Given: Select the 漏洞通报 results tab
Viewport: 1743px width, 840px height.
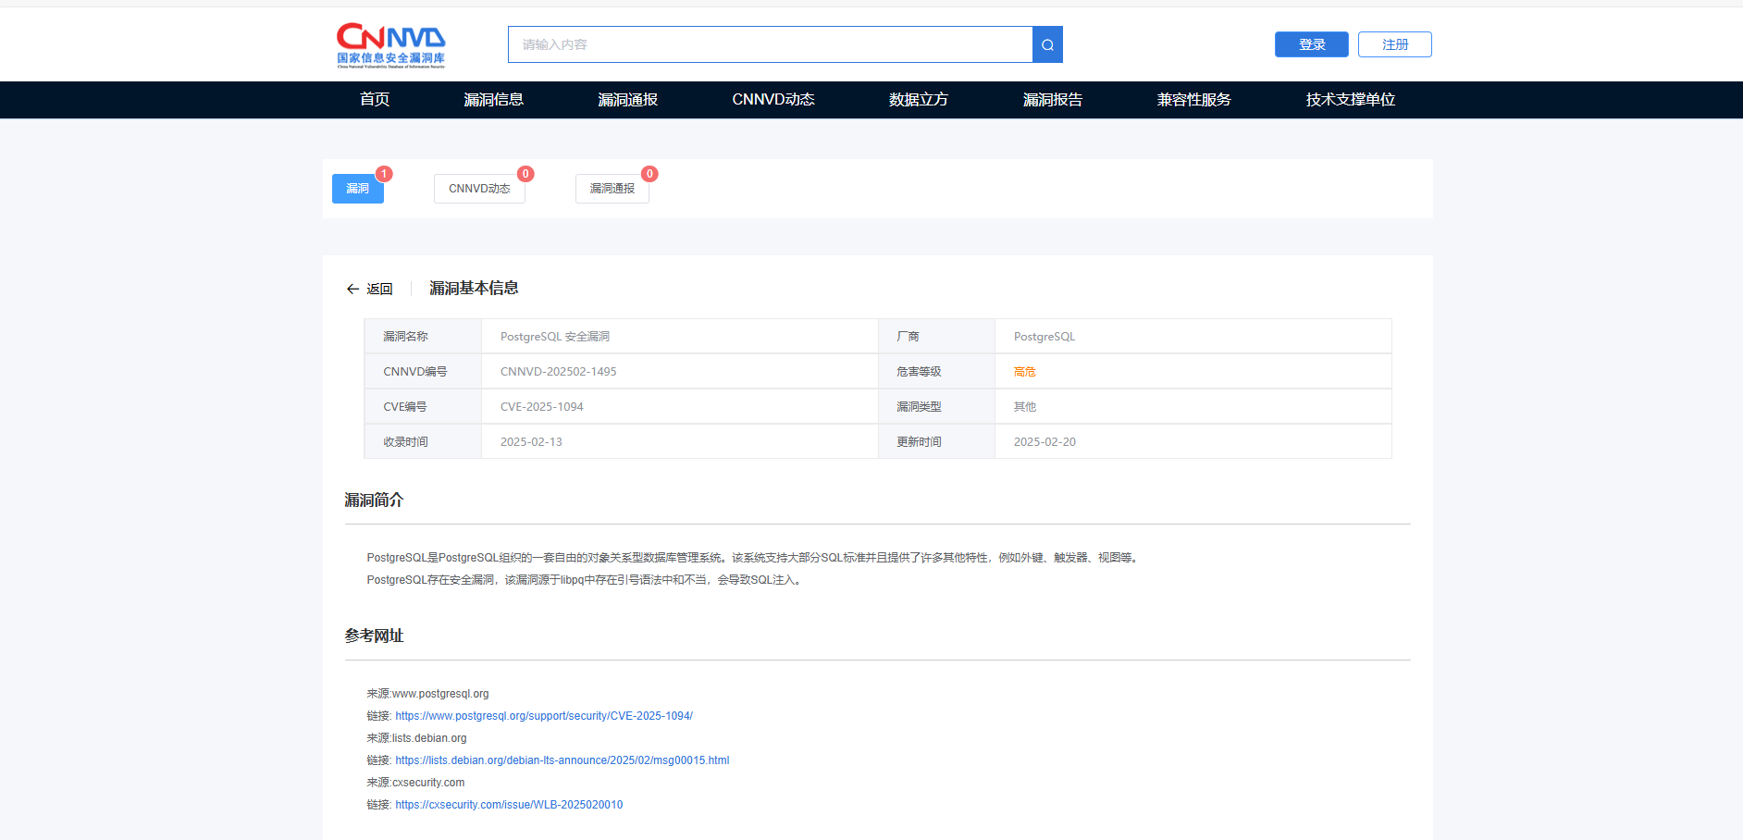Looking at the screenshot, I should pos(612,189).
